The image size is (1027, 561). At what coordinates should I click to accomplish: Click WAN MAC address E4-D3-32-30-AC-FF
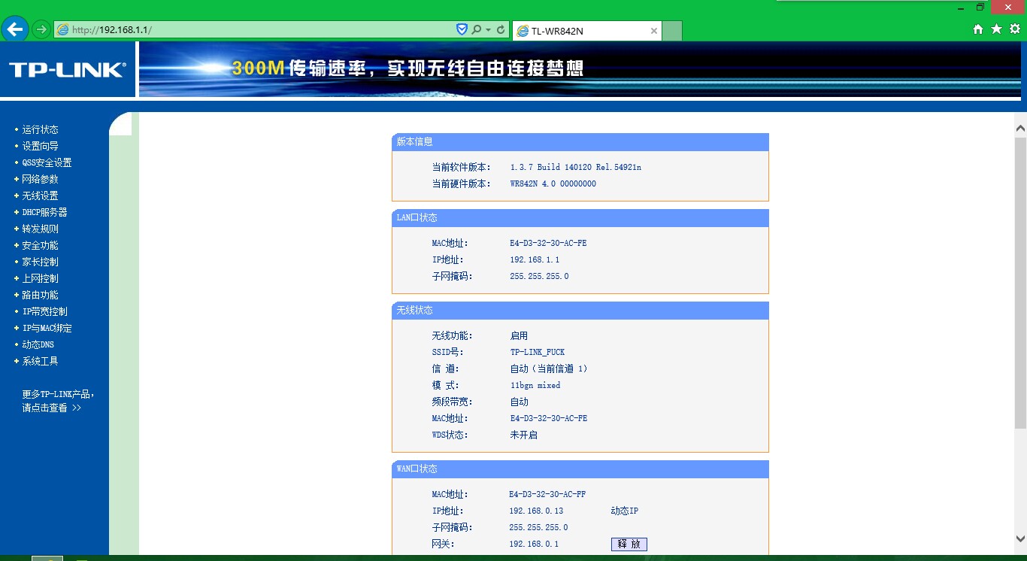pyautogui.click(x=547, y=494)
